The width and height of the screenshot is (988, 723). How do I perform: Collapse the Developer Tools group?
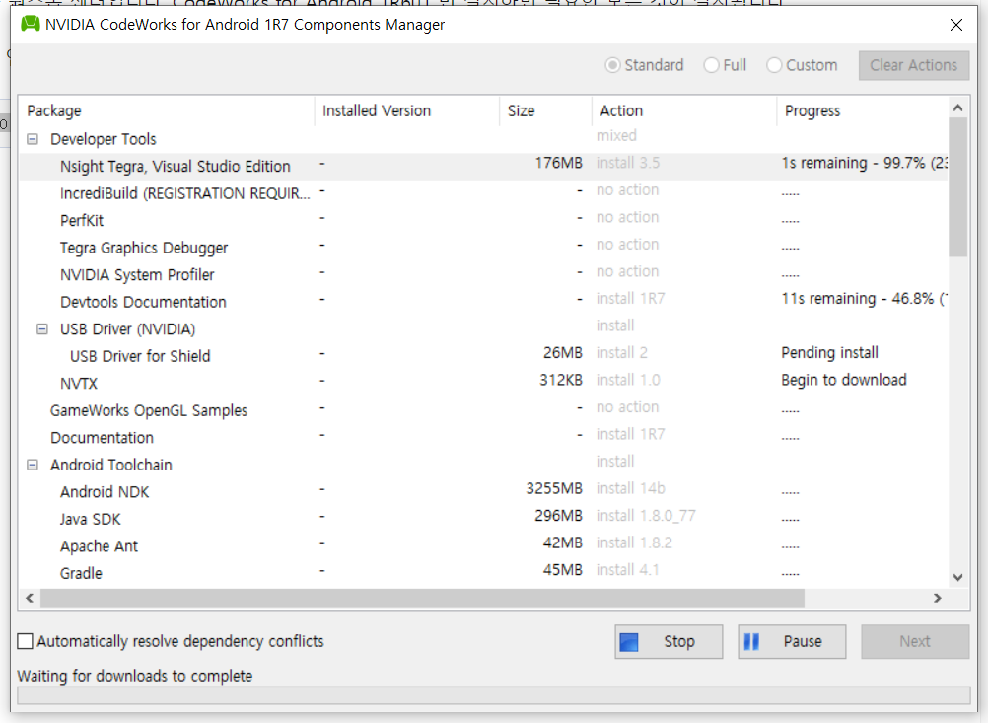(33, 139)
